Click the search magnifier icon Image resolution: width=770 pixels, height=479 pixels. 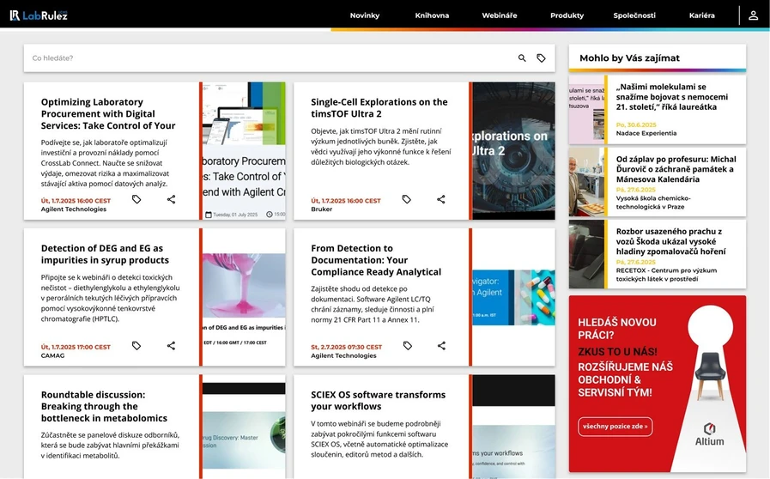pos(522,58)
